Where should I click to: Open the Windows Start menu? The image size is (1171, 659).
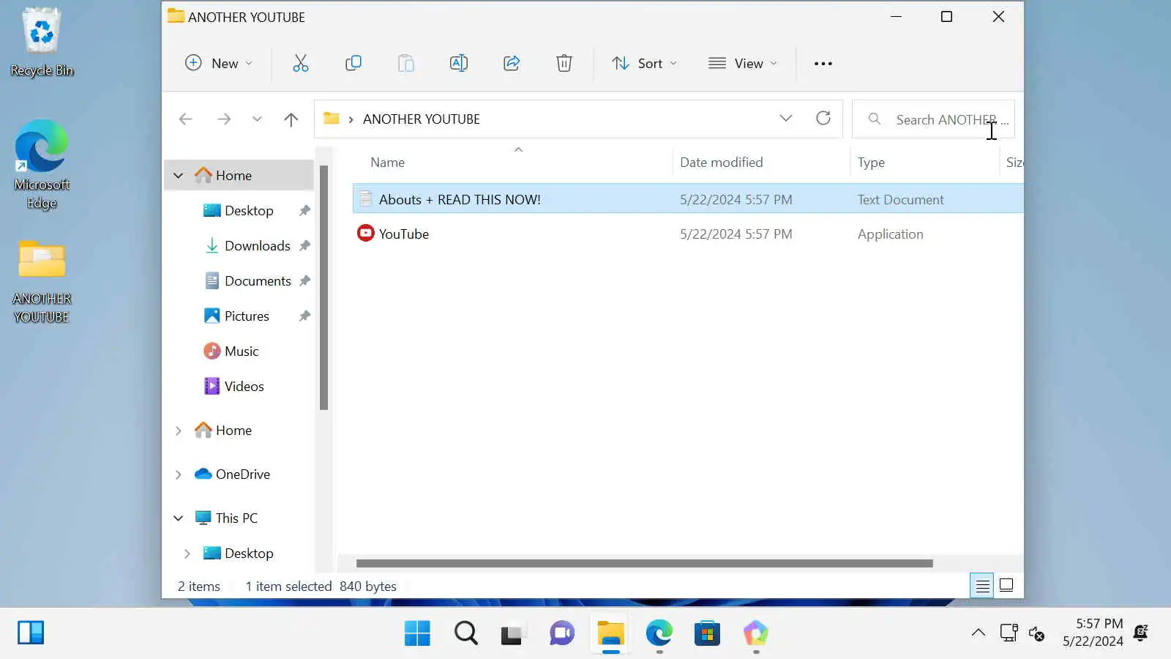pos(417,633)
